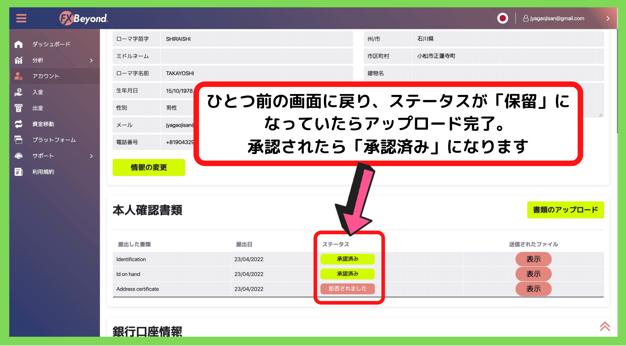Click the analysis chart icon
626x346 pixels.
click(x=19, y=60)
